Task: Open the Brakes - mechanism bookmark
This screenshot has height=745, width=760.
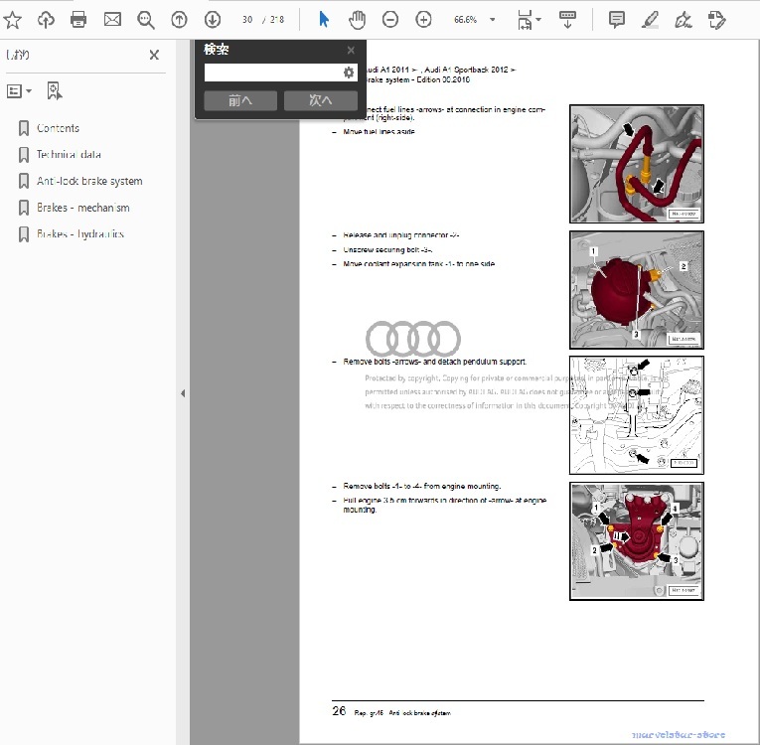Action: [82, 208]
